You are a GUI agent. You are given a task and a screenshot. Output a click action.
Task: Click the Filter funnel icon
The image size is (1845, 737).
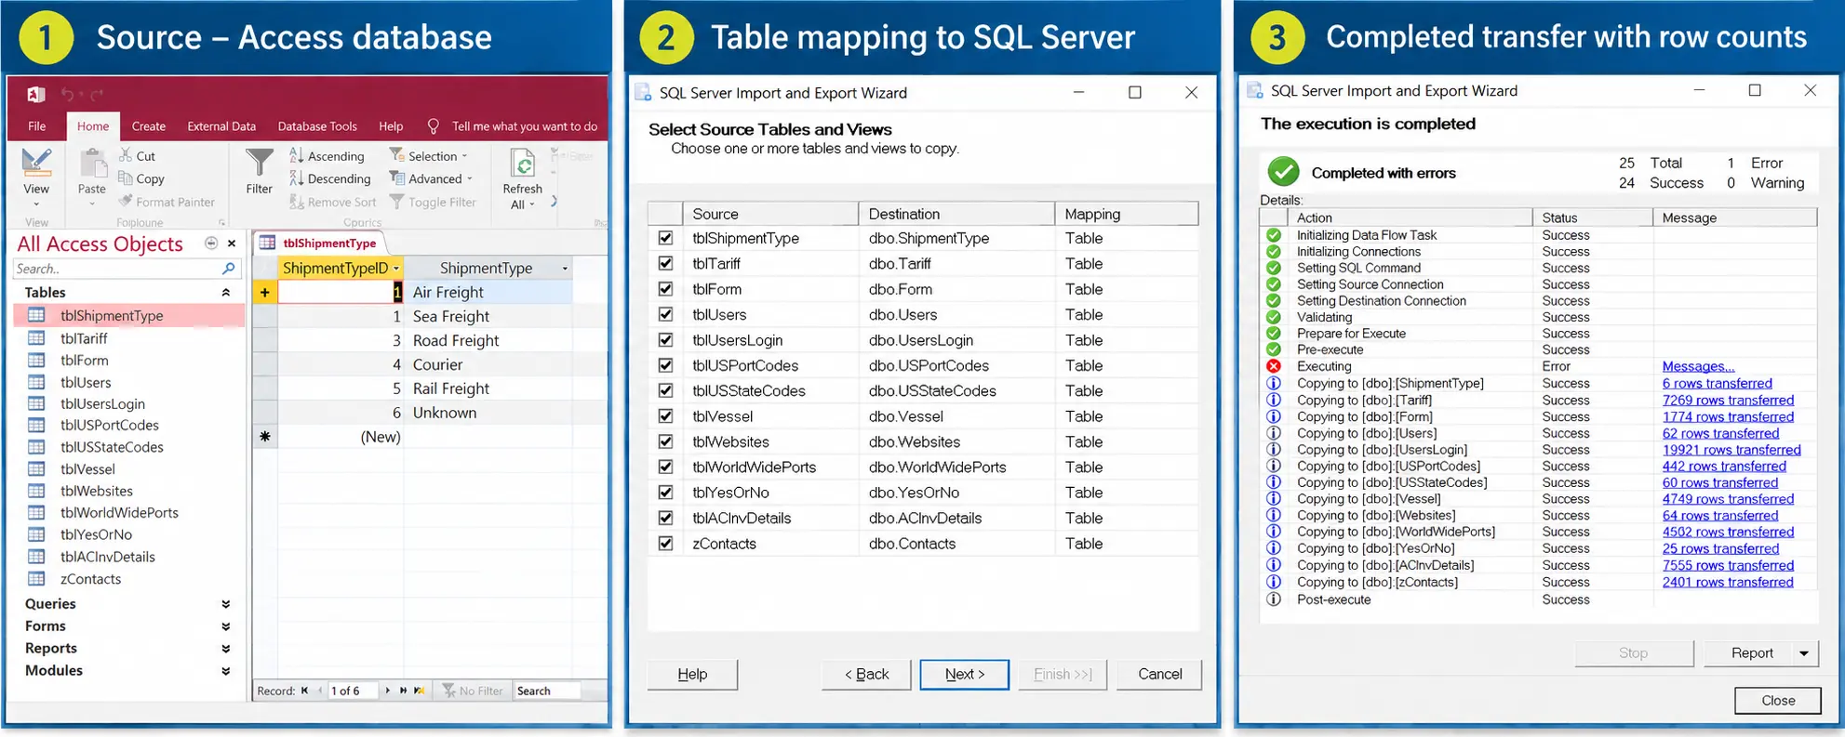[x=260, y=163]
